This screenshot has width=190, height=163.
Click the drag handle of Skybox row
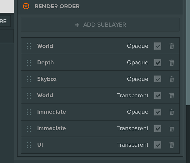tap(29, 79)
